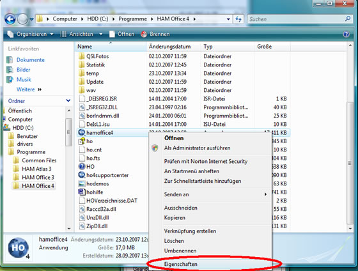Select the hamoffice4 application icon
The height and width of the screenshot is (271, 358).
tap(82, 132)
